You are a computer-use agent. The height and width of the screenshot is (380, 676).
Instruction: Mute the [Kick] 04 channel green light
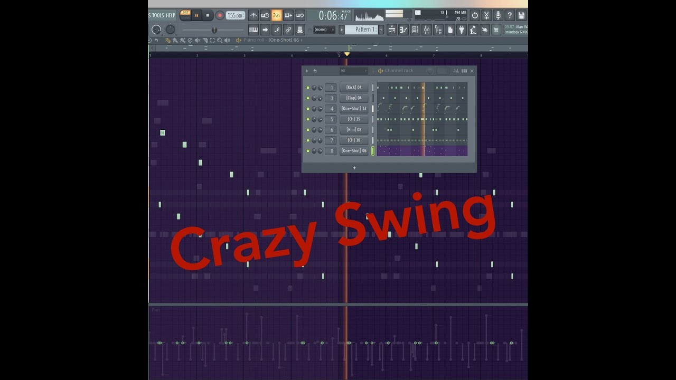click(308, 88)
